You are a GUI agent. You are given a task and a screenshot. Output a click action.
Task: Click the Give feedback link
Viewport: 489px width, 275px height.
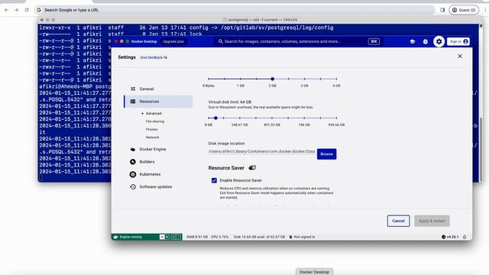[154, 57]
